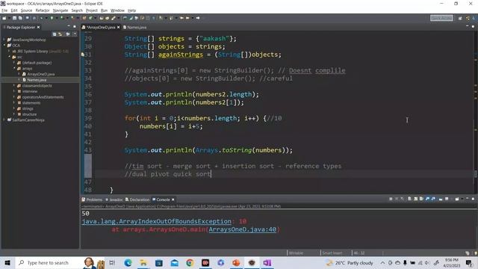Click the New Java Package toolbar icon
The image size is (478, 269).
tap(84, 18)
